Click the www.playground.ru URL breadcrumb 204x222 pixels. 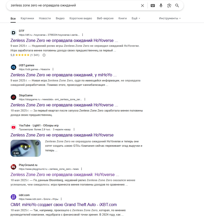click(x=49, y=169)
